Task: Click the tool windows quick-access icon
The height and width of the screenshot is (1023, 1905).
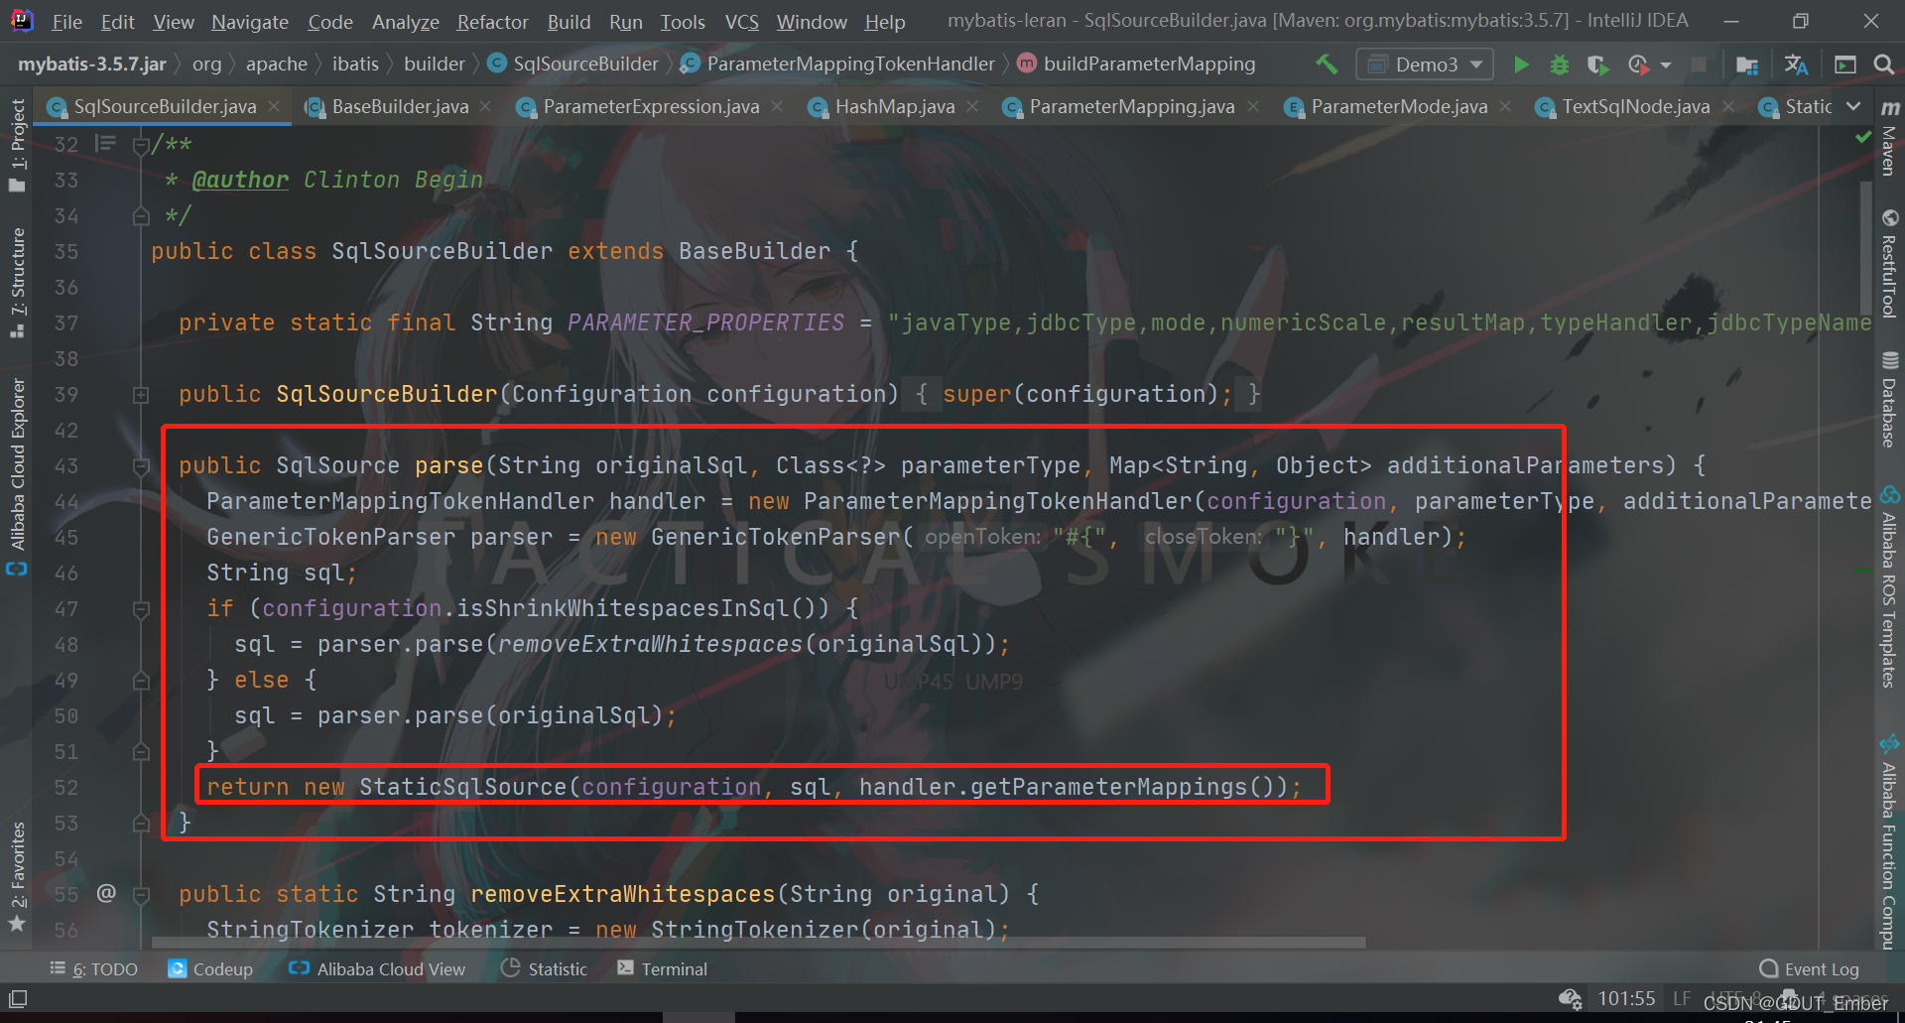Action: pos(18,998)
